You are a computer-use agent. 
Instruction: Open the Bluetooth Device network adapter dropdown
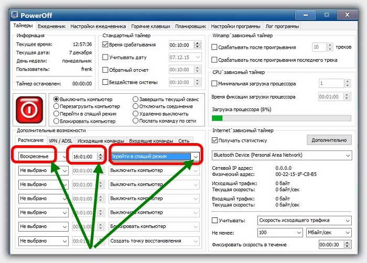pyautogui.click(x=282, y=155)
